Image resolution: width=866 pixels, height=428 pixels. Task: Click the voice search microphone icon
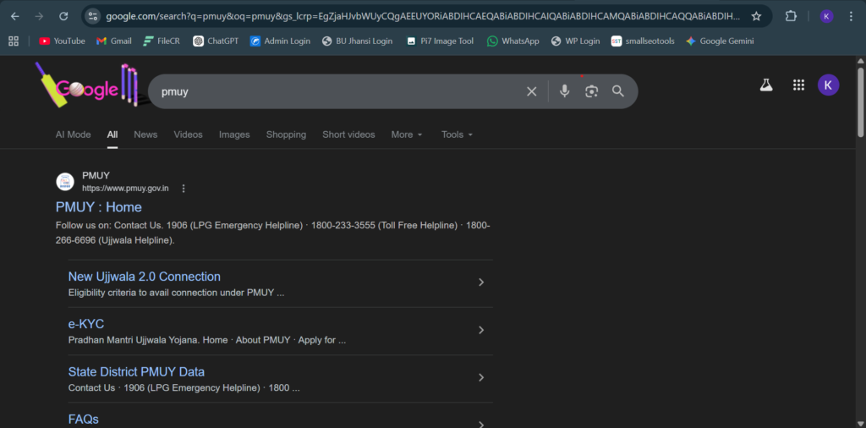pos(564,91)
